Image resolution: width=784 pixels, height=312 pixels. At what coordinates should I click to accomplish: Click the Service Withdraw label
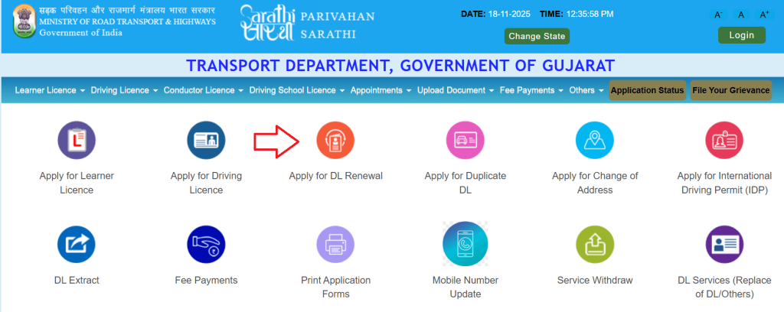594,280
